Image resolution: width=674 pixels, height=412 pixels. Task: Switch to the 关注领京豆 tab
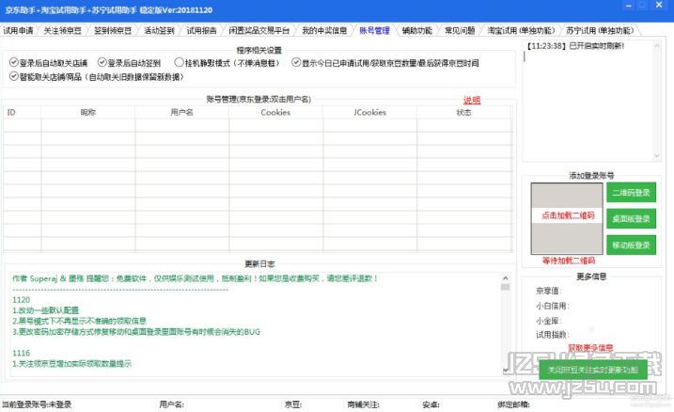coord(62,30)
